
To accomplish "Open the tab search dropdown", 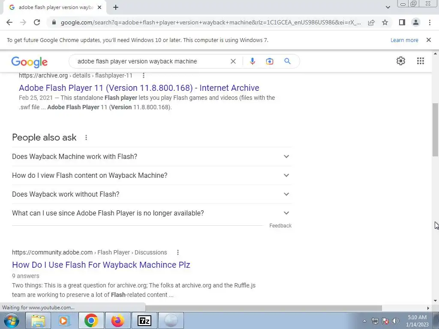I will [388, 7].
